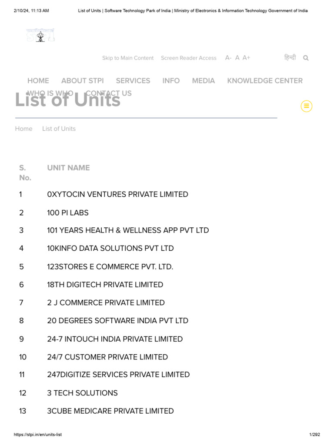Click the UNIT NAME column header
This screenshot has width=334, height=445.
click(x=68, y=168)
